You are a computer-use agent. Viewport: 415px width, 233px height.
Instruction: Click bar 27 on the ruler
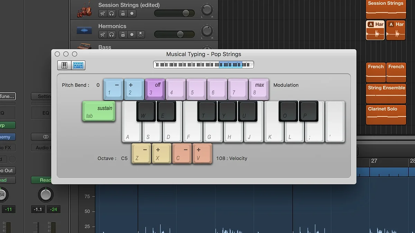coord(374,161)
